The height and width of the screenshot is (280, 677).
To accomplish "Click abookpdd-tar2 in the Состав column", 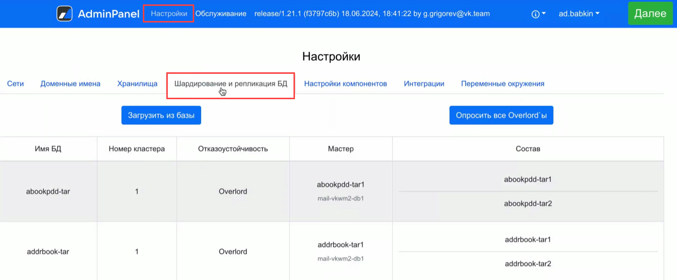I will point(528,203).
